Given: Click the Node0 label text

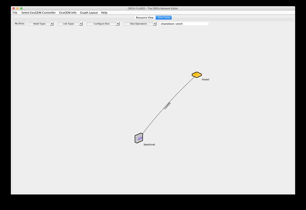Looking at the screenshot, I should [x=206, y=80].
